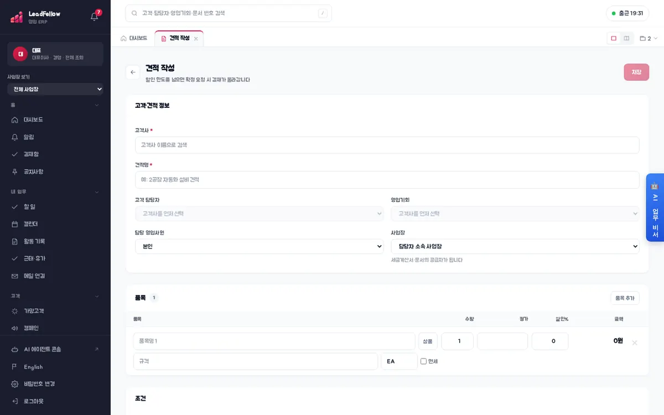
Task: Click the 활동 기록 document icon
Action: 15,241
